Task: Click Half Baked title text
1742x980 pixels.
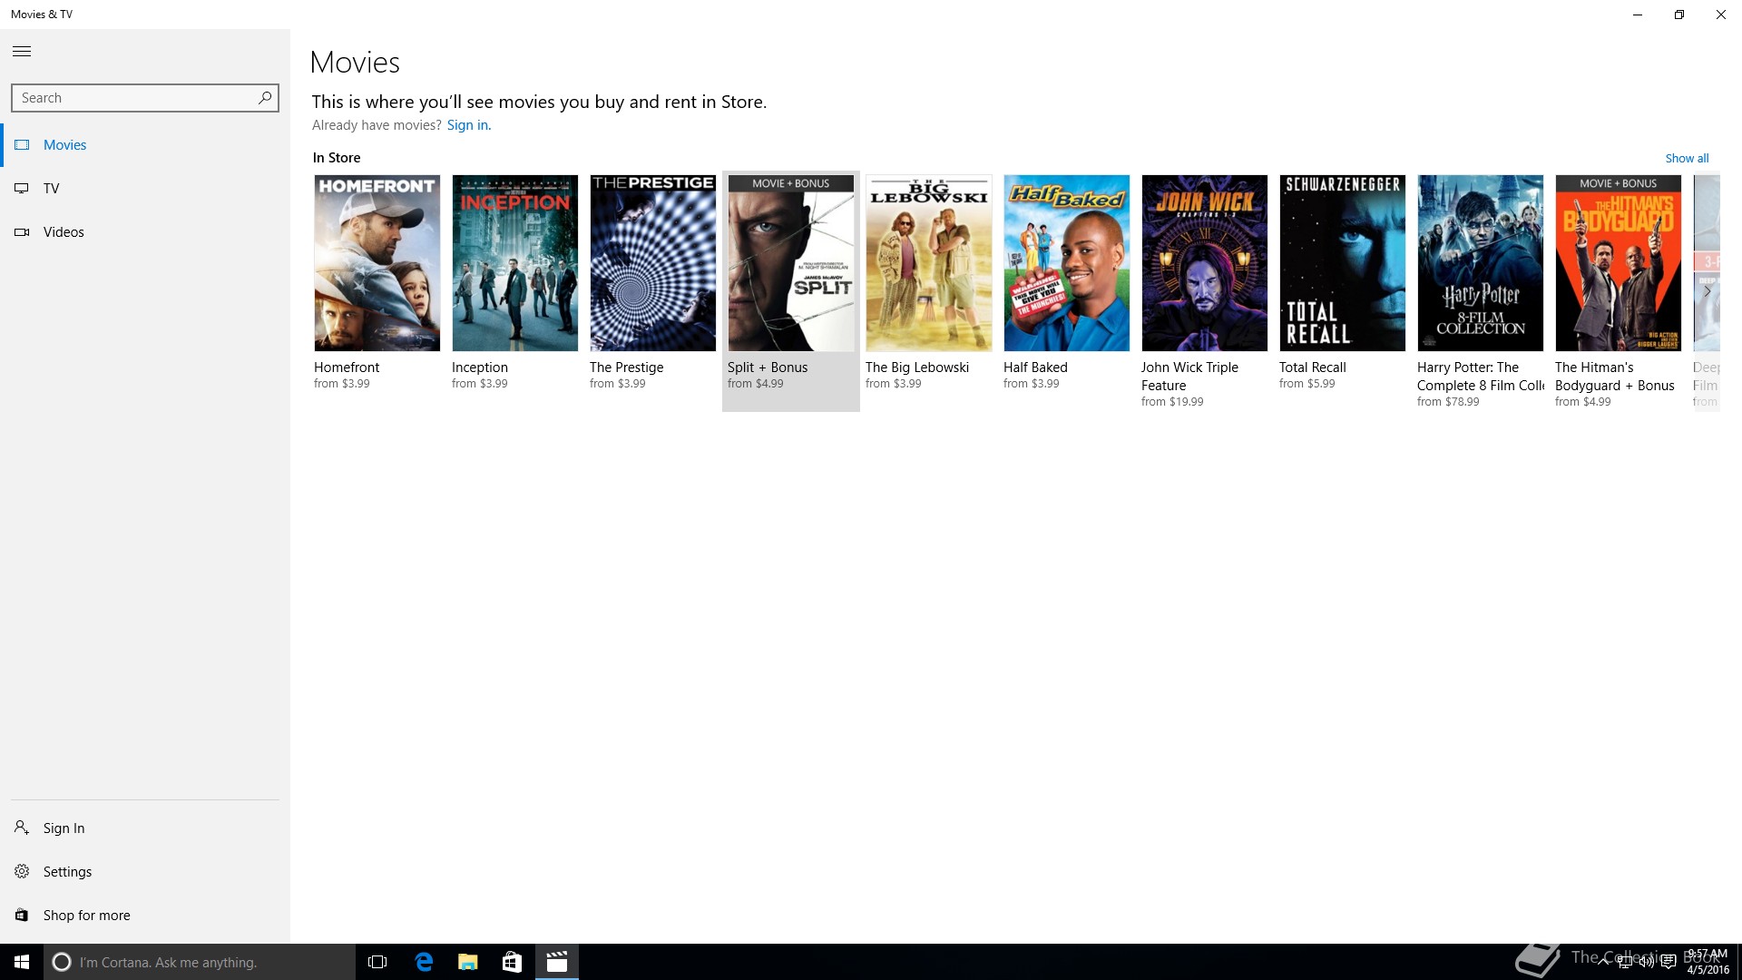Action: 1035,367
